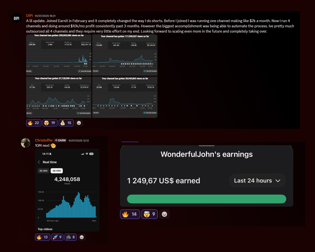Open the Last 24 hours dropdown
This screenshot has height=252, width=315.
pyautogui.click(x=257, y=181)
